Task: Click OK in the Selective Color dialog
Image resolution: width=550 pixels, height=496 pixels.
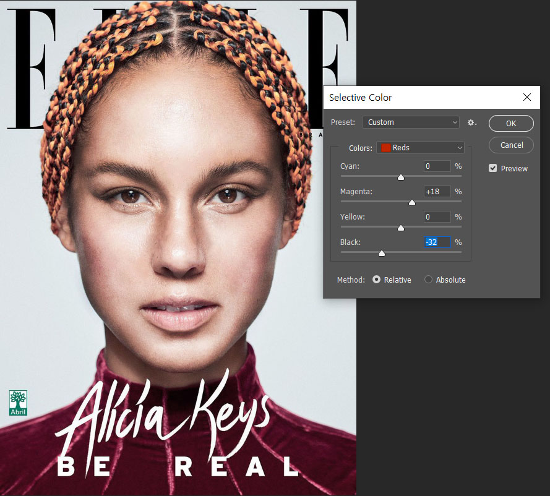Action: [511, 124]
